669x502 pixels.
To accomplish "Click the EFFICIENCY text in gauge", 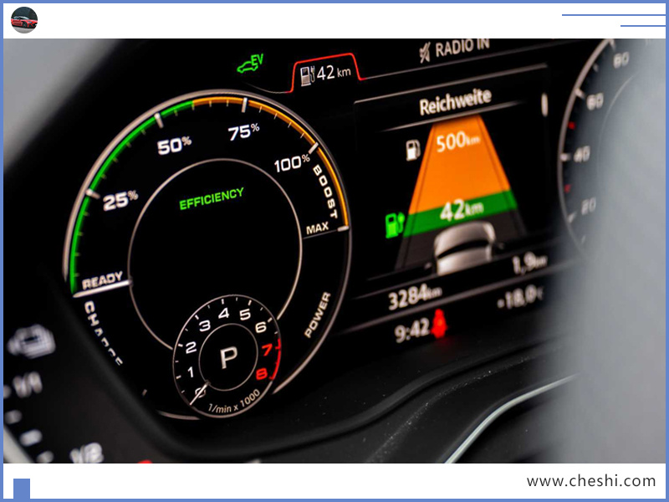I will (x=212, y=199).
